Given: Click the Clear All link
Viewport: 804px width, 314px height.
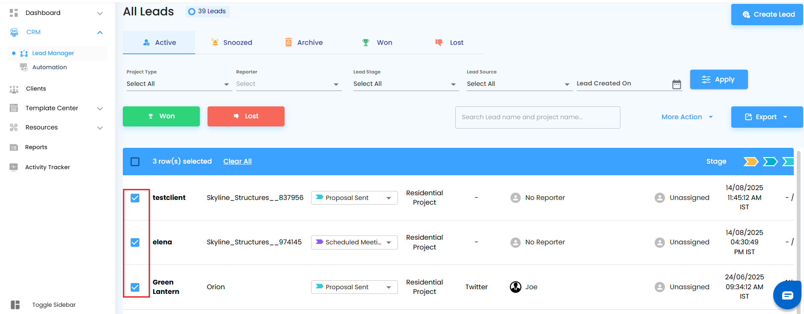Looking at the screenshot, I should coord(237,161).
